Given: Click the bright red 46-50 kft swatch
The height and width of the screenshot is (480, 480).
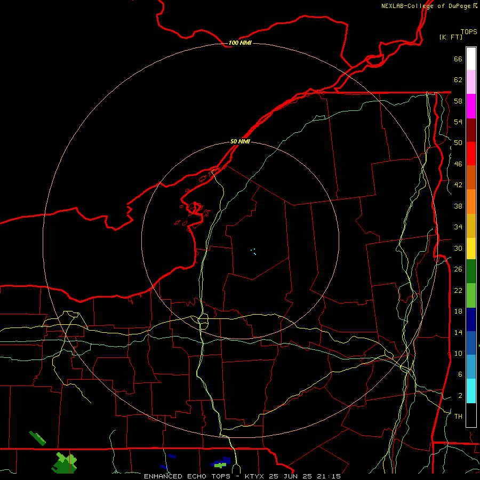Looking at the screenshot, I should [x=471, y=154].
